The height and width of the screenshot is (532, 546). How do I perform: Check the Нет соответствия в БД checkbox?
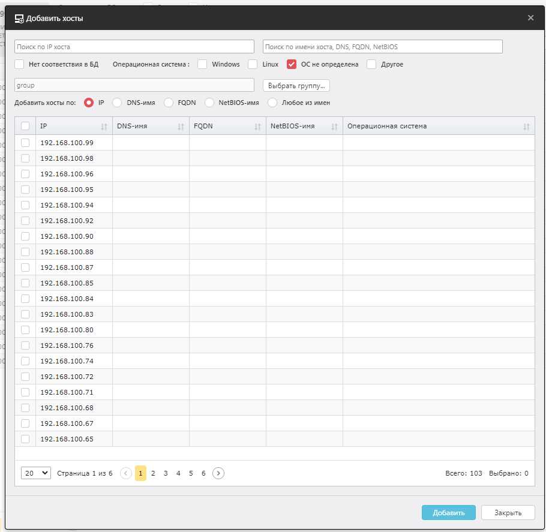[x=19, y=64]
